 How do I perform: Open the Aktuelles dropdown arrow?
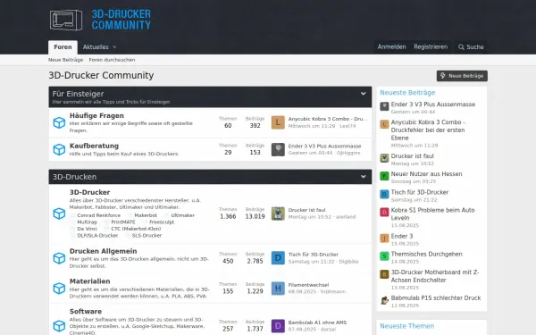pyautogui.click(x=114, y=47)
